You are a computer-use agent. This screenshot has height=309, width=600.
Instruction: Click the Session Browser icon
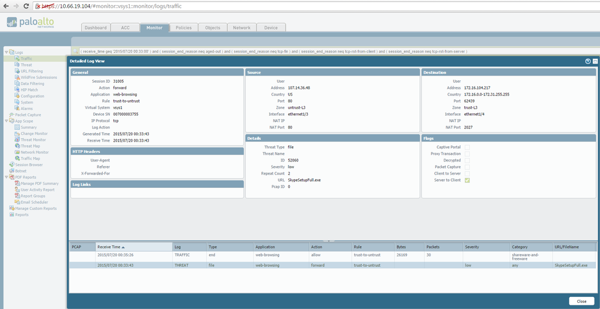(12, 164)
